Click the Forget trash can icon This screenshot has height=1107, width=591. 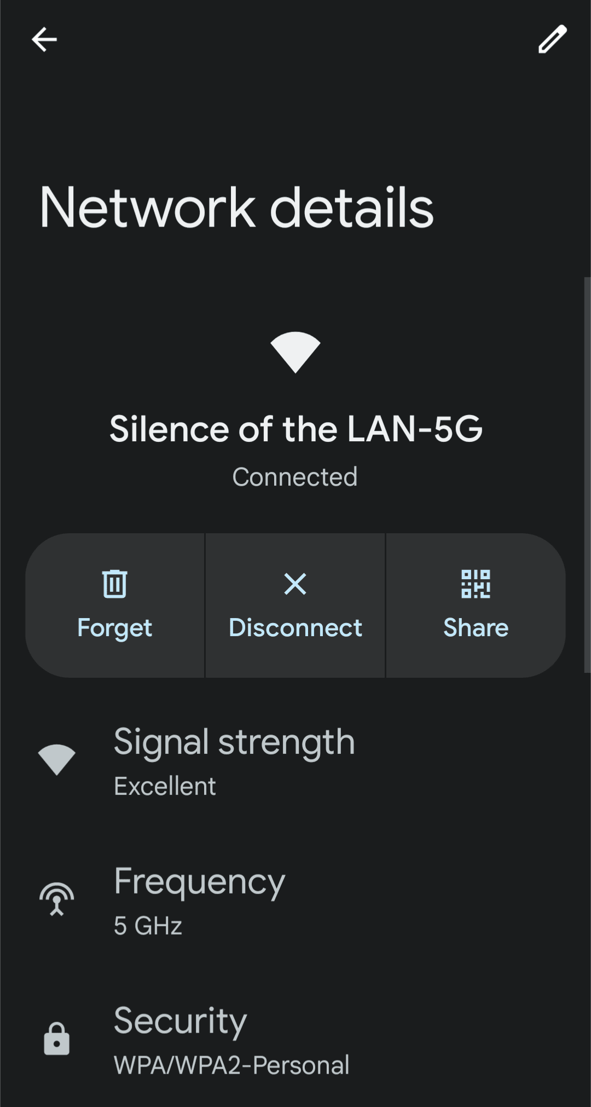click(115, 584)
